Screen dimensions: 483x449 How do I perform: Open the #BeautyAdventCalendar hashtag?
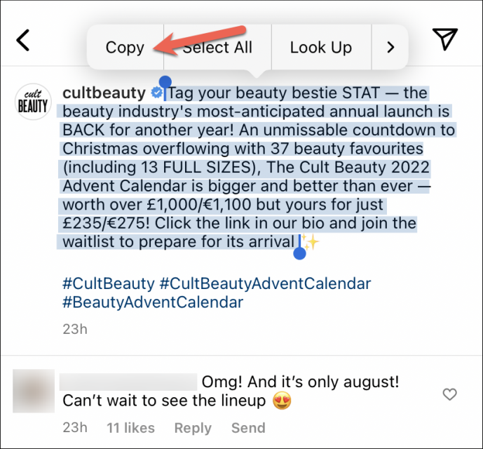(x=153, y=302)
